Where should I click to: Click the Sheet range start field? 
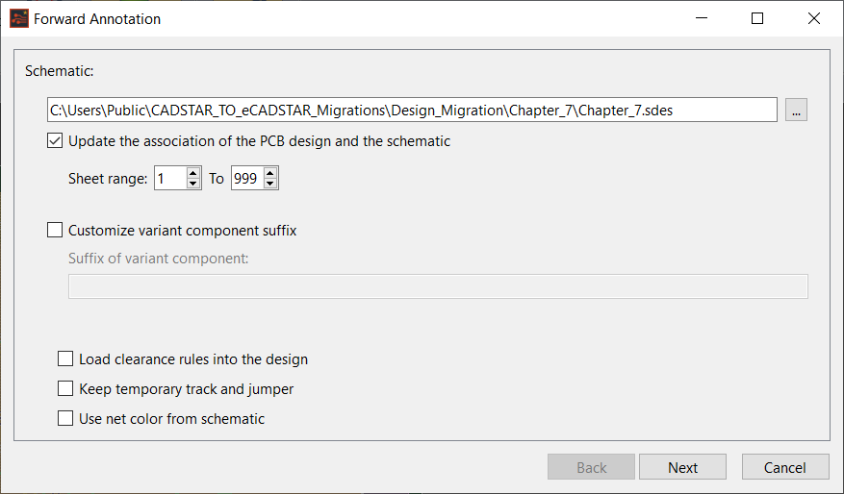(x=169, y=179)
